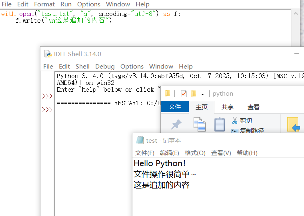
Task: Open Edit menu in IDLE Shell
Action: [x=64, y=67]
